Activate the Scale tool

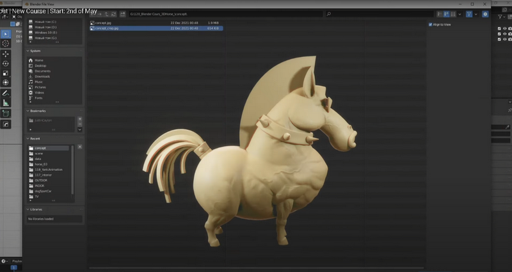(6, 73)
